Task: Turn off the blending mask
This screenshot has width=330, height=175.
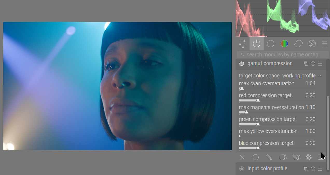Action: (242, 157)
